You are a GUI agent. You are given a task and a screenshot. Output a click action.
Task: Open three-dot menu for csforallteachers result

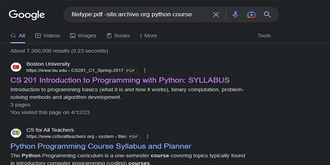[147, 136]
